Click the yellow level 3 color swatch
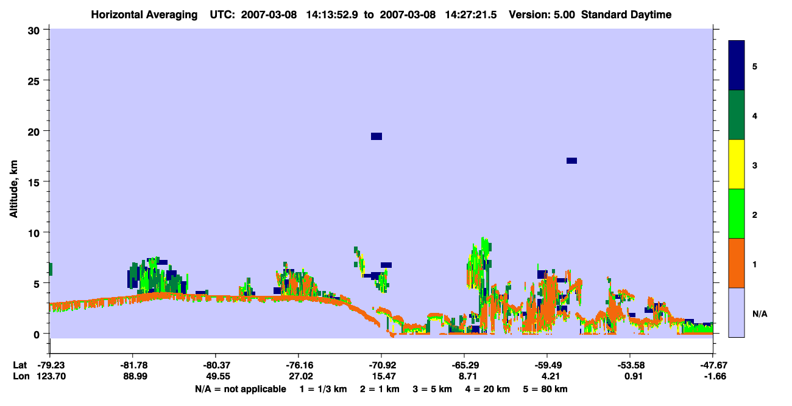Screen dimensions: 792x406 737,164
